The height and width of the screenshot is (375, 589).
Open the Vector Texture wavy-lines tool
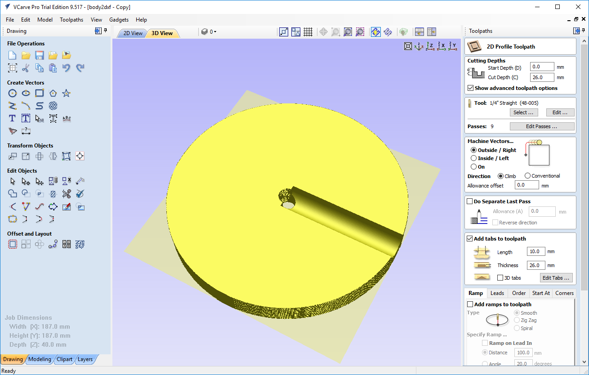(x=53, y=106)
